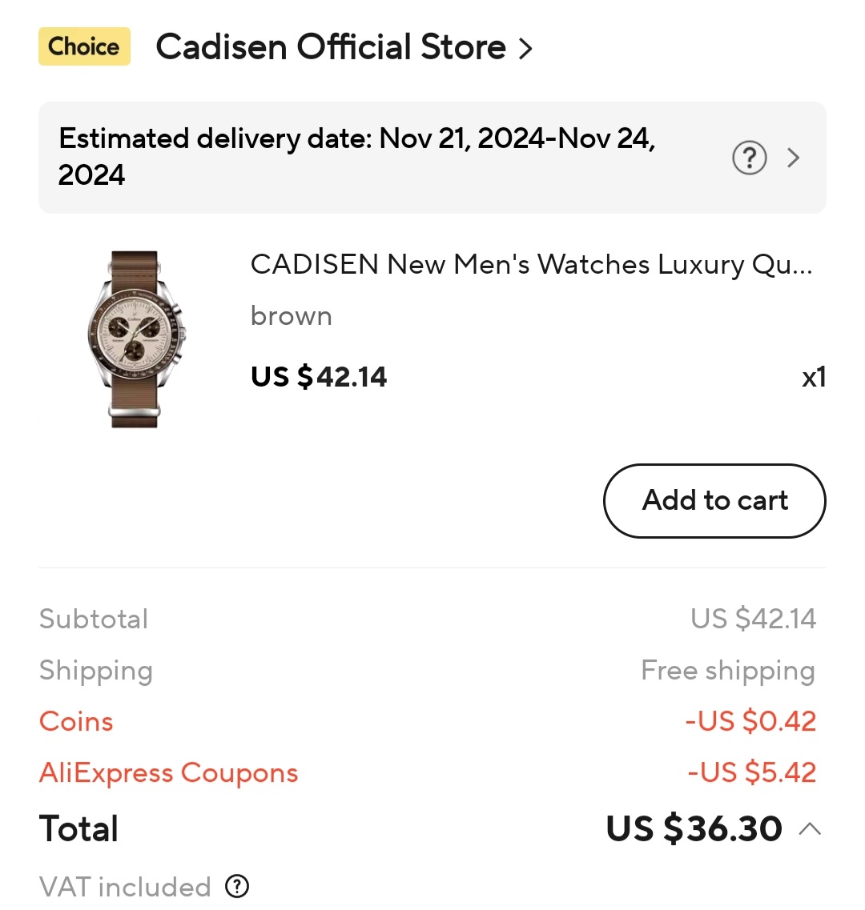Click the yellow Choice badge
Image resolution: width=865 pixels, height=910 pixels.
pyautogui.click(x=84, y=46)
